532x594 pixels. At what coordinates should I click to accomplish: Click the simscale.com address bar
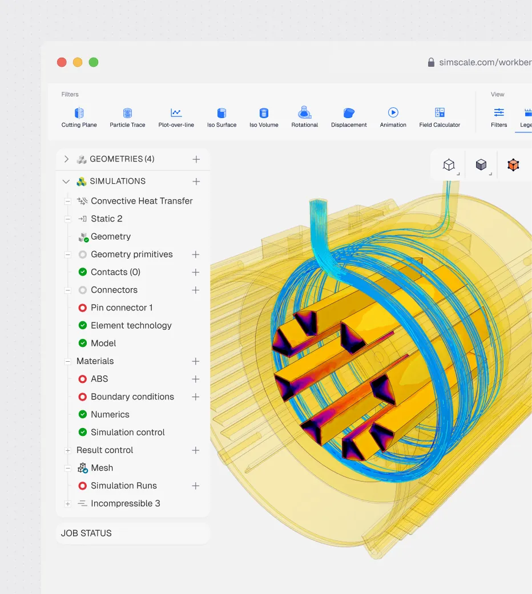pyautogui.click(x=485, y=62)
